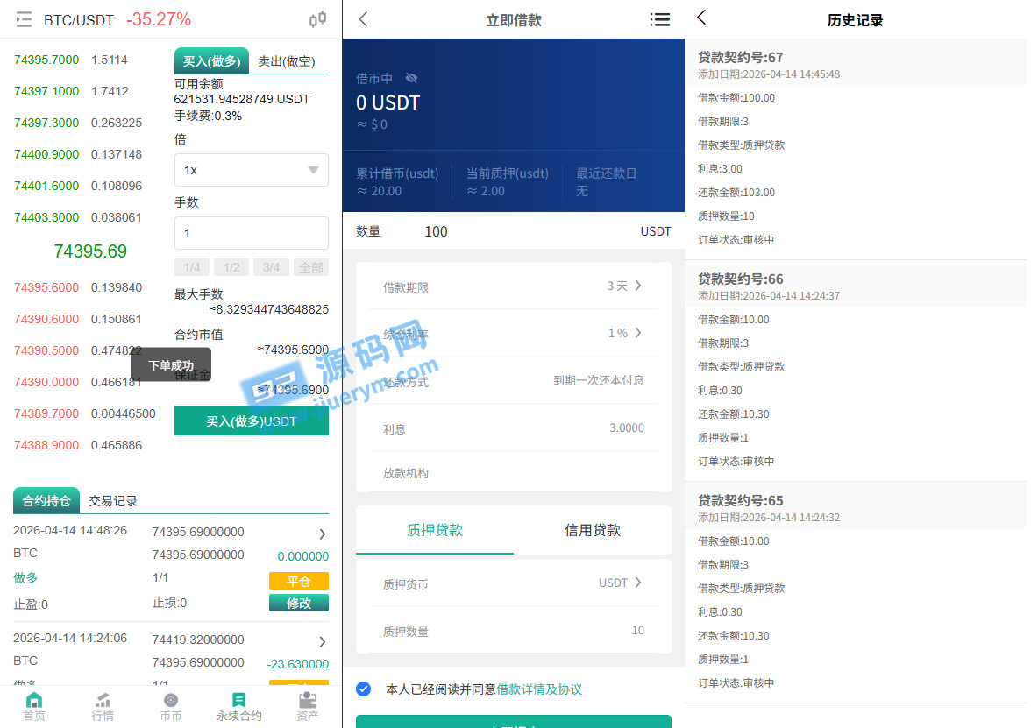The height and width of the screenshot is (728, 1031).
Task: Open the 行情 market tab
Action: point(103,707)
